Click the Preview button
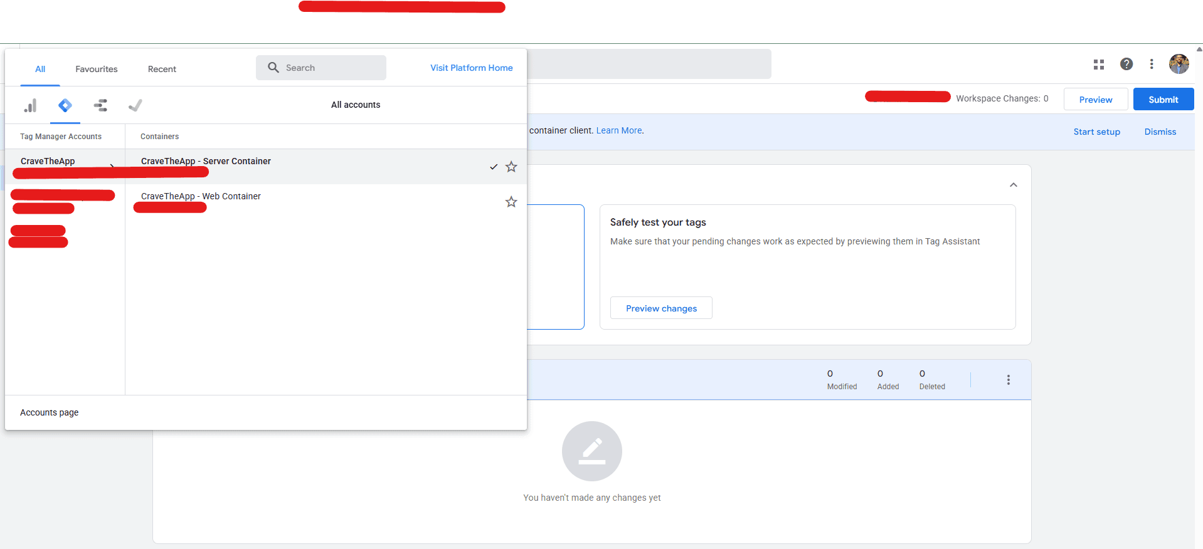Viewport: 1203px width, 549px height. (1096, 100)
